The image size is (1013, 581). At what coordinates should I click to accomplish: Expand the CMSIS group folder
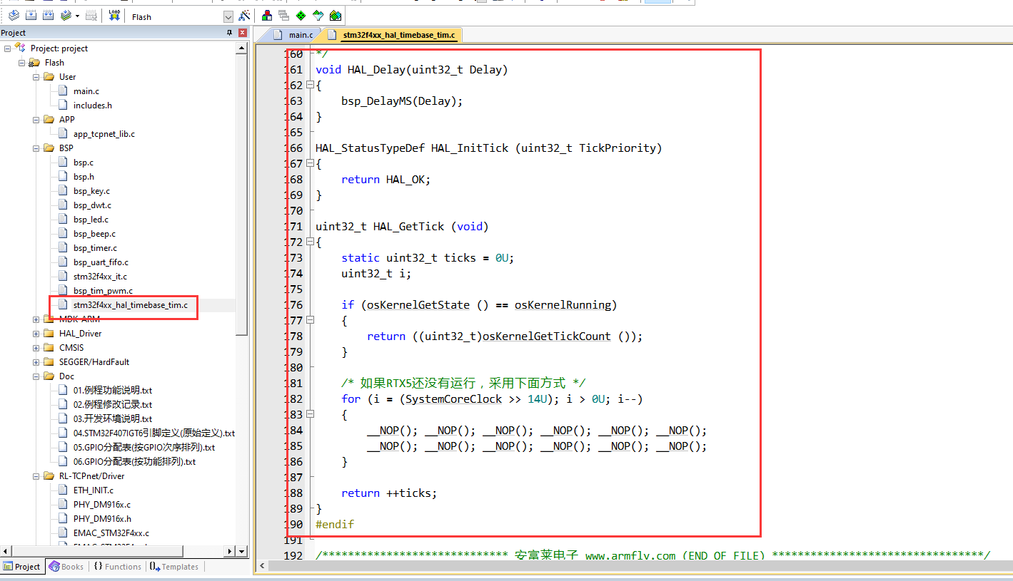[x=36, y=348]
